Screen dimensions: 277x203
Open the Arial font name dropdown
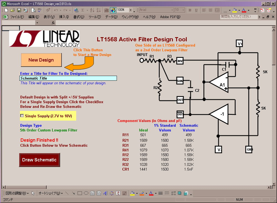pyautogui.click(x=172, y=10)
